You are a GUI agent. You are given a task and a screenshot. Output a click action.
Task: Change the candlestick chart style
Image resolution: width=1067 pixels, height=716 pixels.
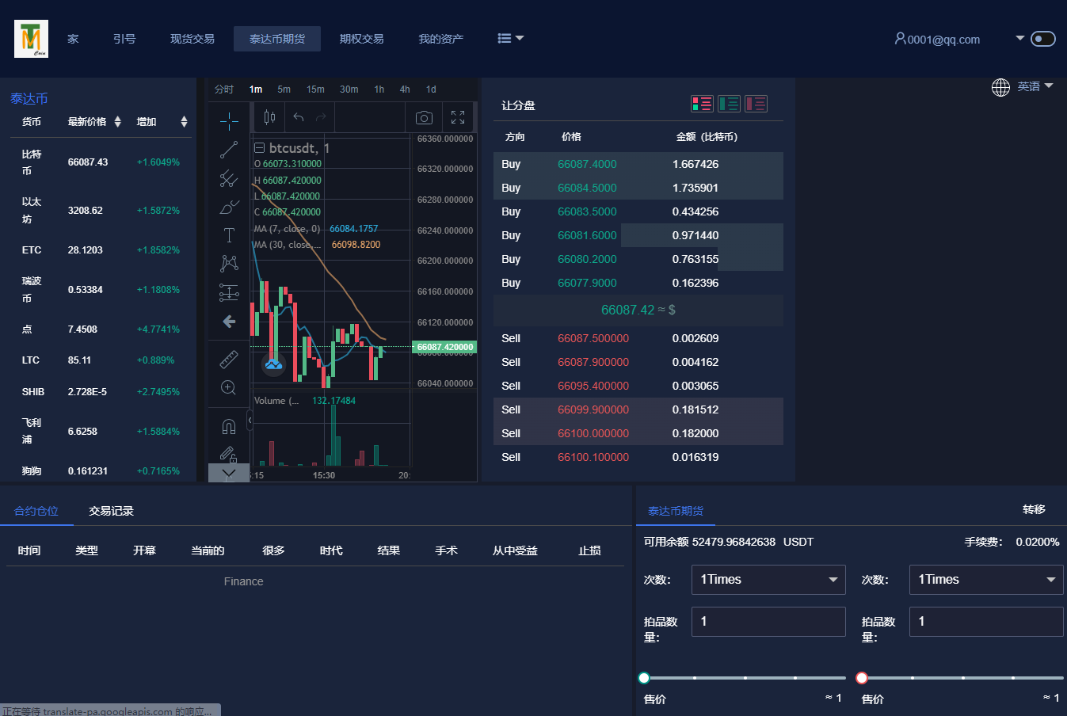[269, 117]
